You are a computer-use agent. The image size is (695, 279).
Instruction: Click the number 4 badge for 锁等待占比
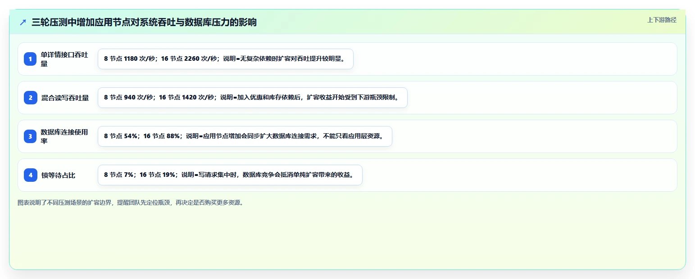tap(30, 175)
